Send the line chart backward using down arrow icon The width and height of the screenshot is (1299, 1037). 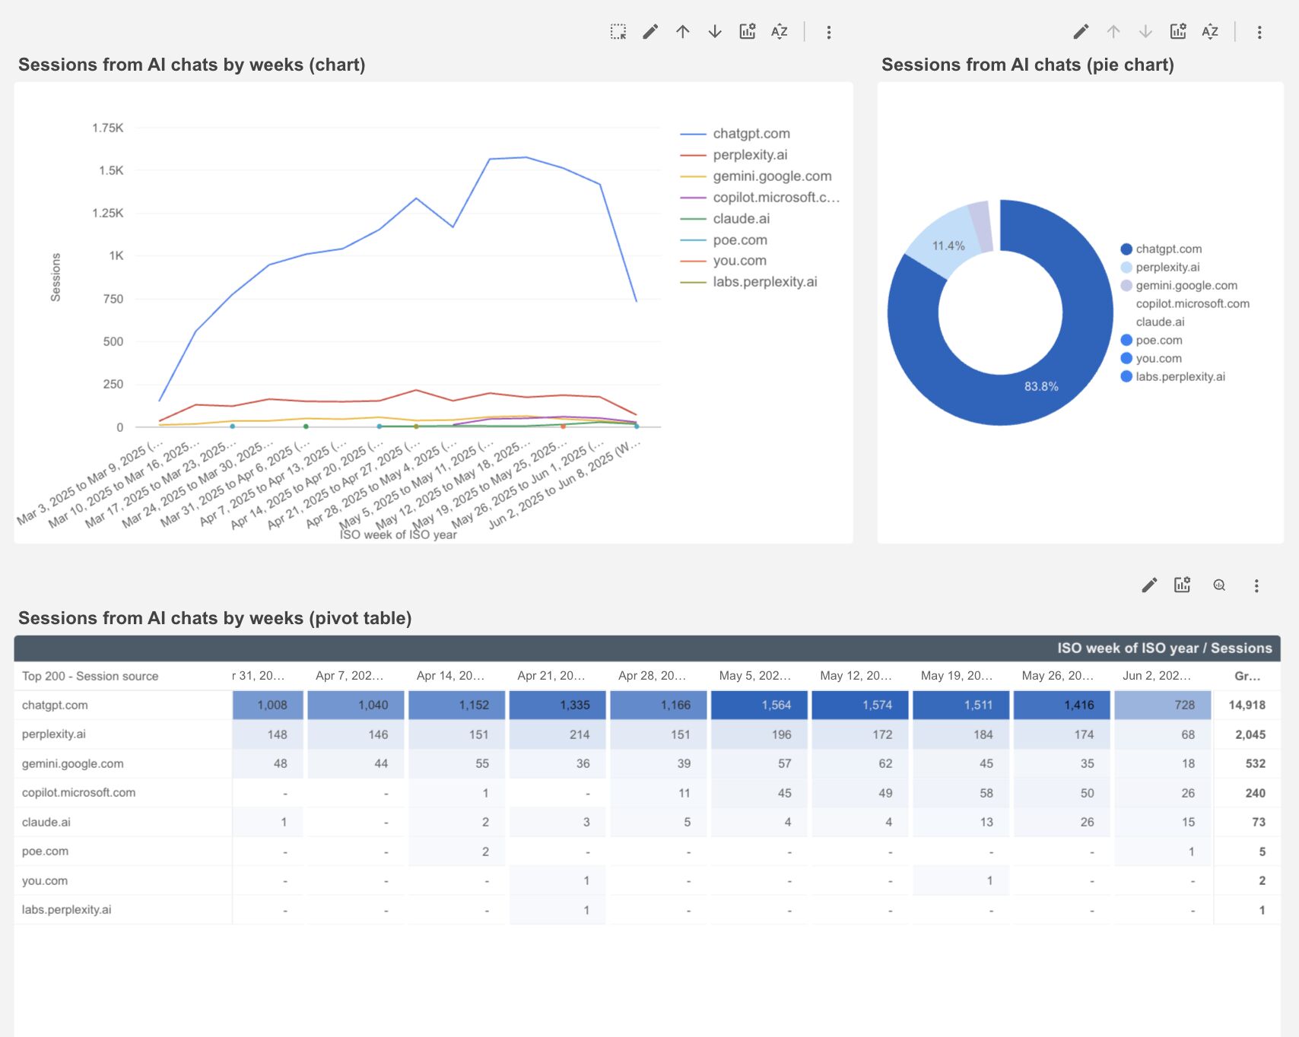coord(714,32)
